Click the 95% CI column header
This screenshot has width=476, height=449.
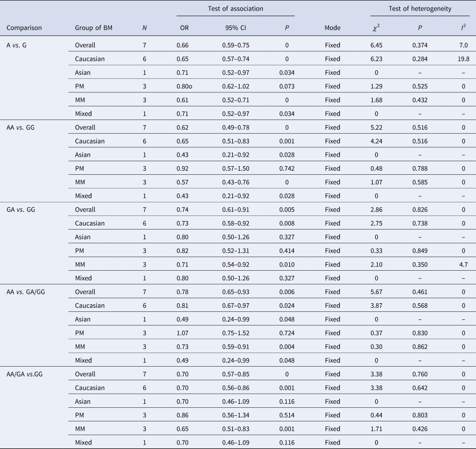[235, 28]
